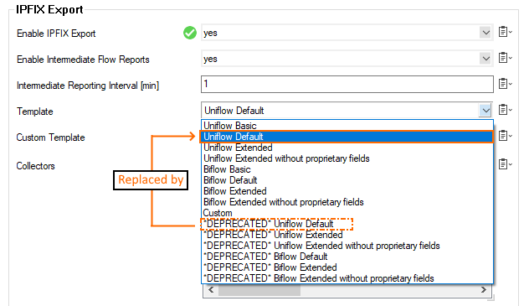The image size is (529, 306).
Task: Open clipboard menu icon beside Collectors row
Action: click(x=505, y=164)
